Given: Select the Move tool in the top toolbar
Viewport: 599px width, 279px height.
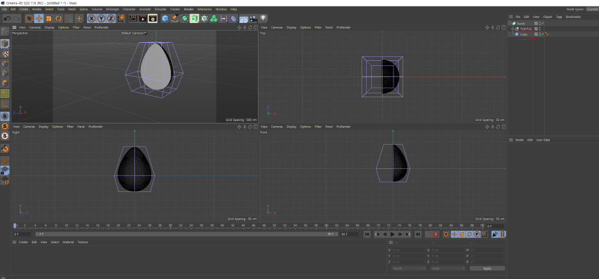Looking at the screenshot, I should tap(39, 19).
